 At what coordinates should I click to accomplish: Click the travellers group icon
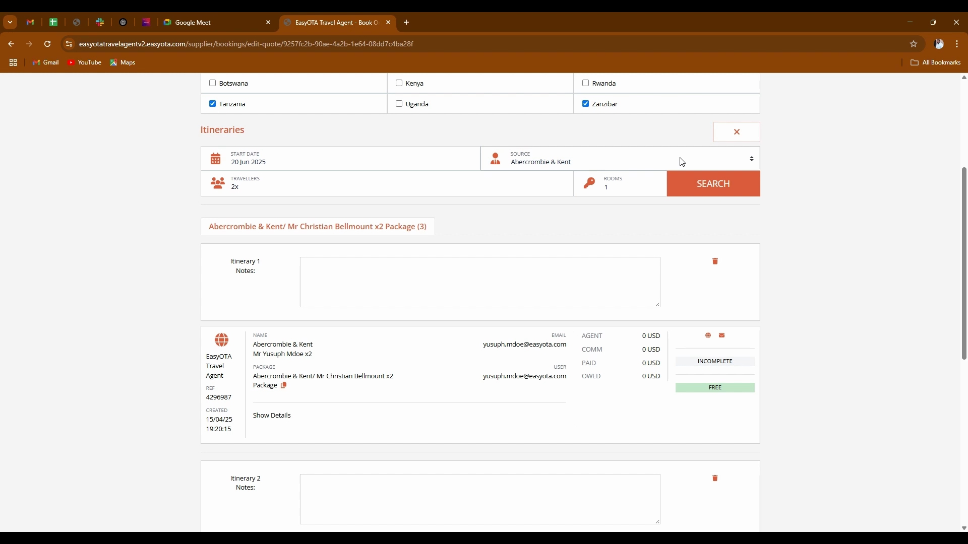[218, 183]
